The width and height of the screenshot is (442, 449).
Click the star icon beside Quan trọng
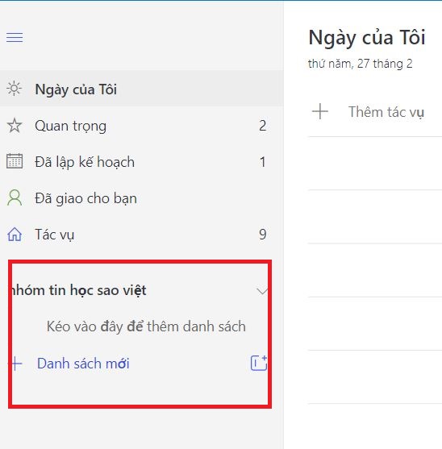click(15, 126)
